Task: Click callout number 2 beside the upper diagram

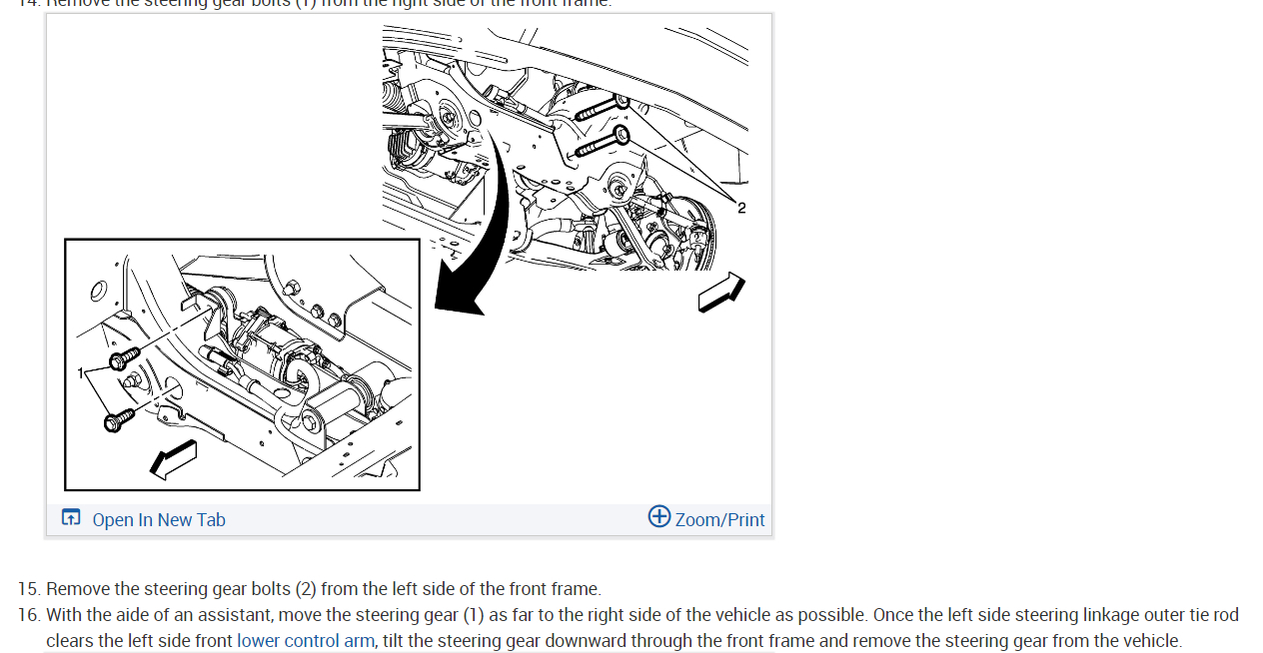Action: pos(741,208)
